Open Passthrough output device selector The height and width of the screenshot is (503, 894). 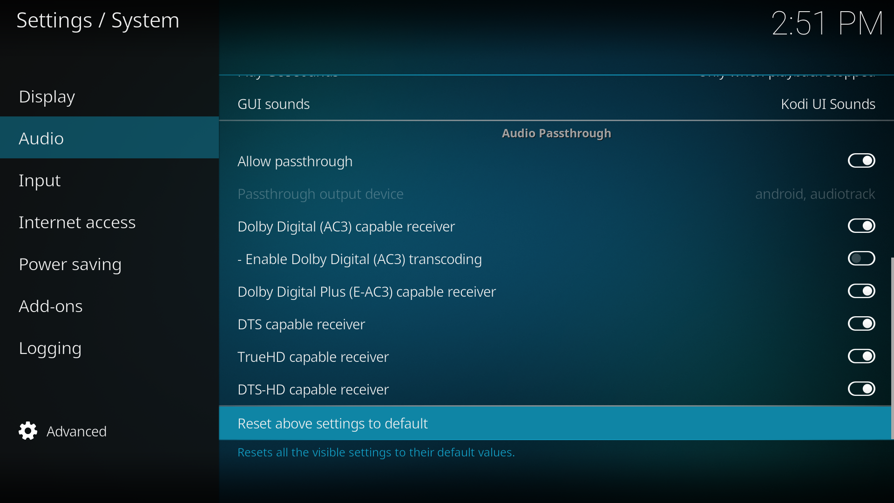[x=556, y=194]
